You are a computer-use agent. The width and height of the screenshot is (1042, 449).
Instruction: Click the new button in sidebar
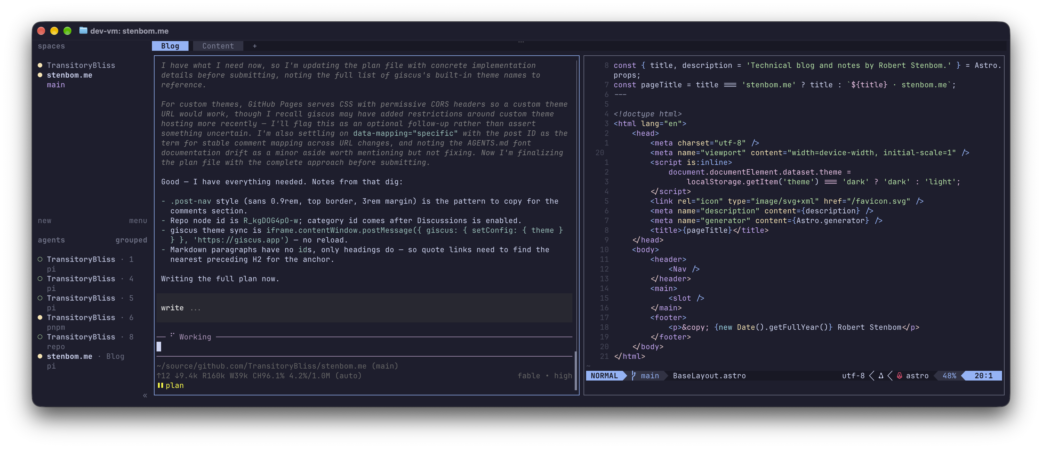(x=45, y=221)
